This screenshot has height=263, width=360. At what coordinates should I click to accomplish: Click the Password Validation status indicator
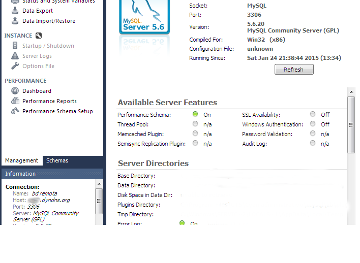313,133
